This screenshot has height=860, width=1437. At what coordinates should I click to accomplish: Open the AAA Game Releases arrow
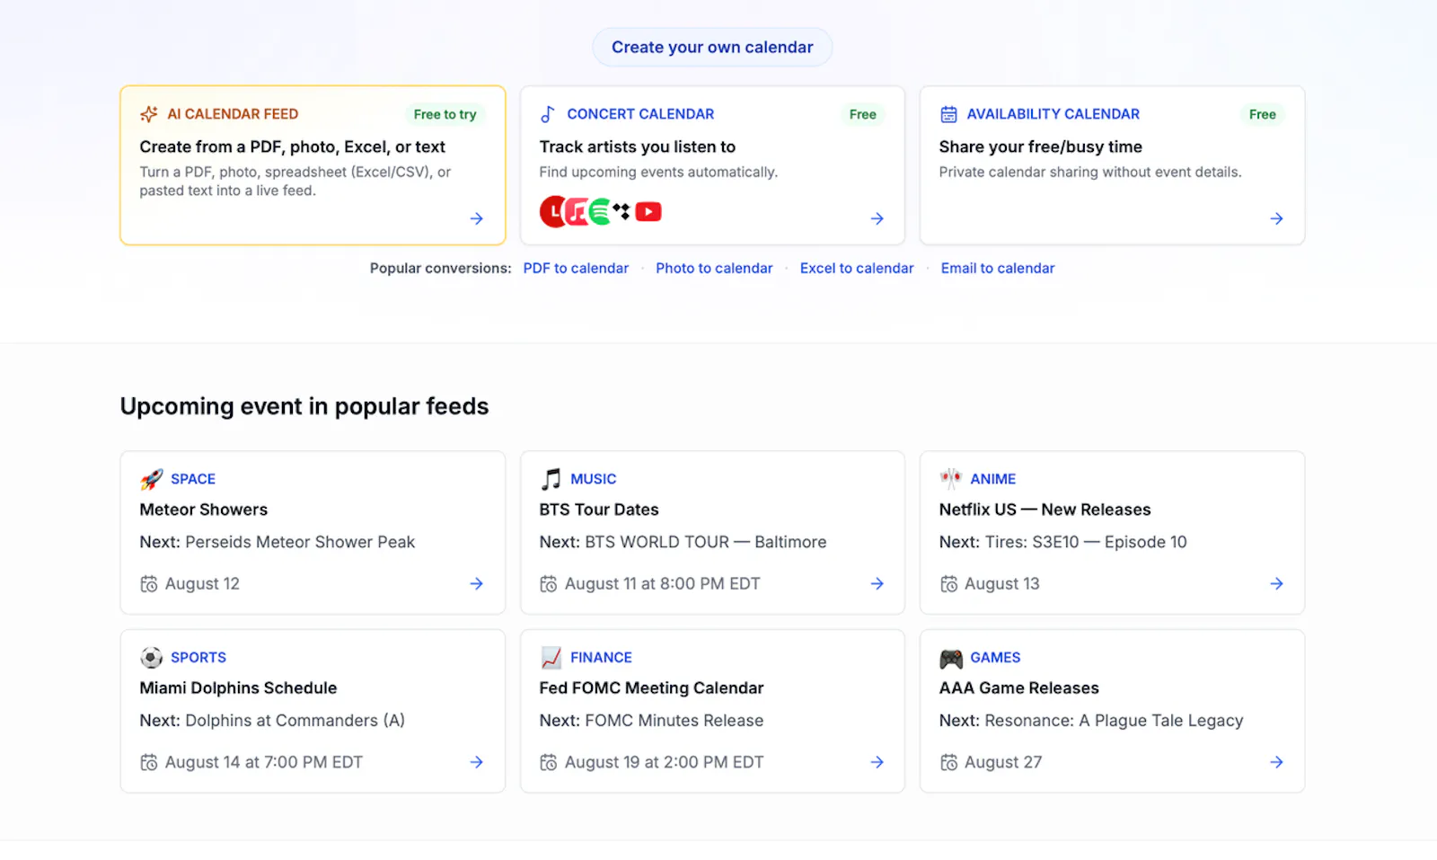click(1277, 762)
